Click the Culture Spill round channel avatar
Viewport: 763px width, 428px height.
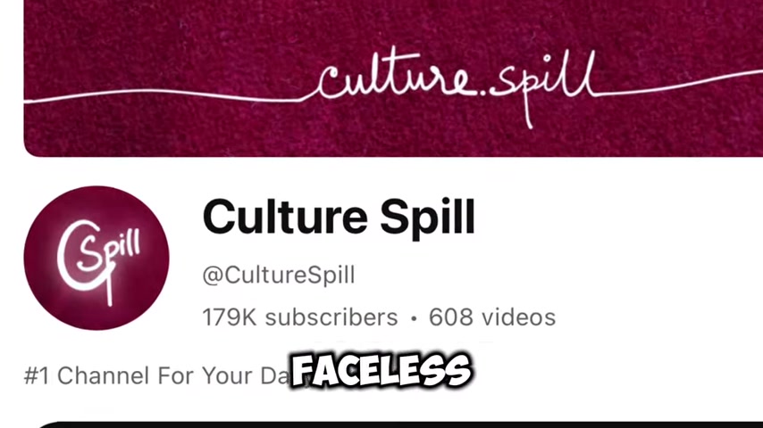(96, 258)
